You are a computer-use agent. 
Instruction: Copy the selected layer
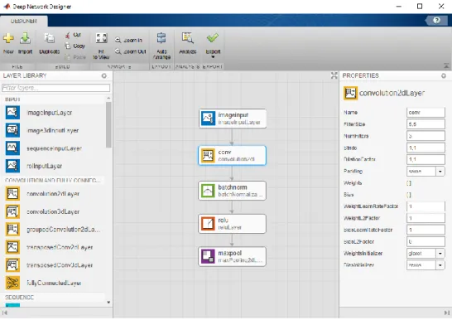coord(75,46)
